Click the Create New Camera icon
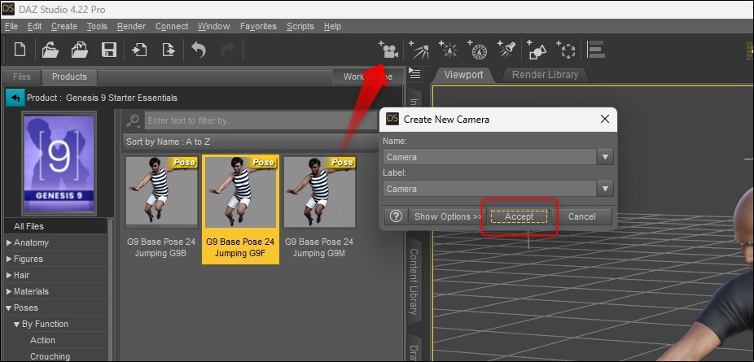The height and width of the screenshot is (362, 754). pos(388,50)
